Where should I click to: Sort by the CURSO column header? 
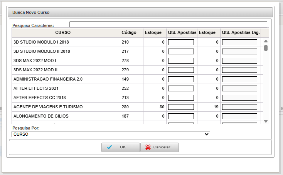63,32
